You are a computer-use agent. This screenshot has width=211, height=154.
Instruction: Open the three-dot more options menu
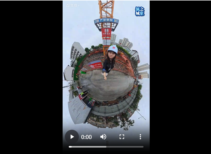point(140,137)
